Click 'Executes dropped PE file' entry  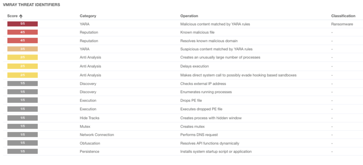tap(203, 109)
